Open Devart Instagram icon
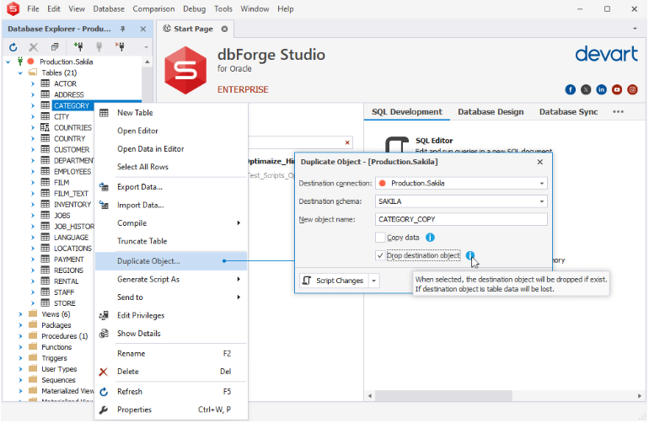 [632, 89]
